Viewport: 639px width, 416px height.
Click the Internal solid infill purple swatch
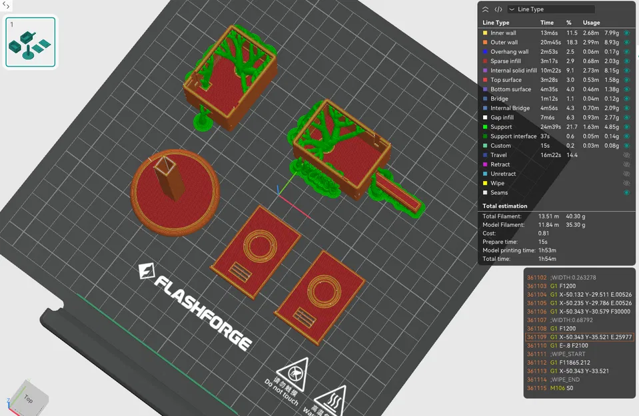(x=485, y=71)
